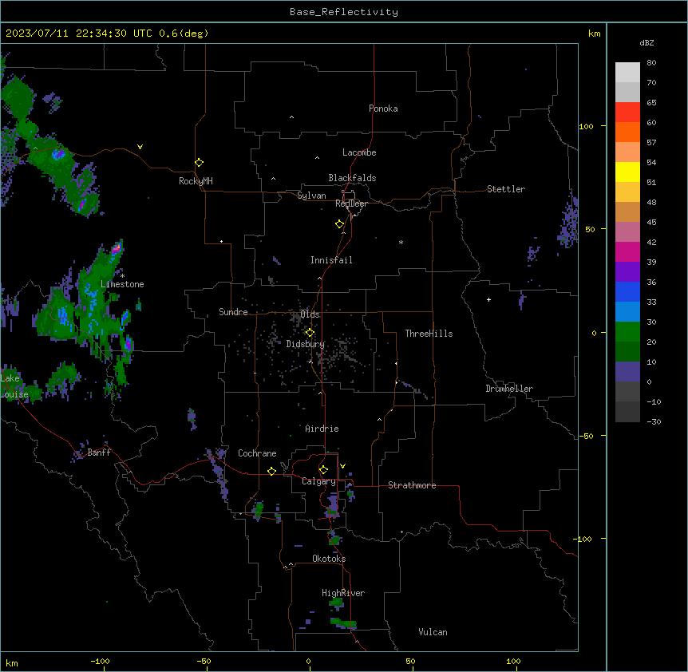Click the Calgary city label

click(x=318, y=481)
